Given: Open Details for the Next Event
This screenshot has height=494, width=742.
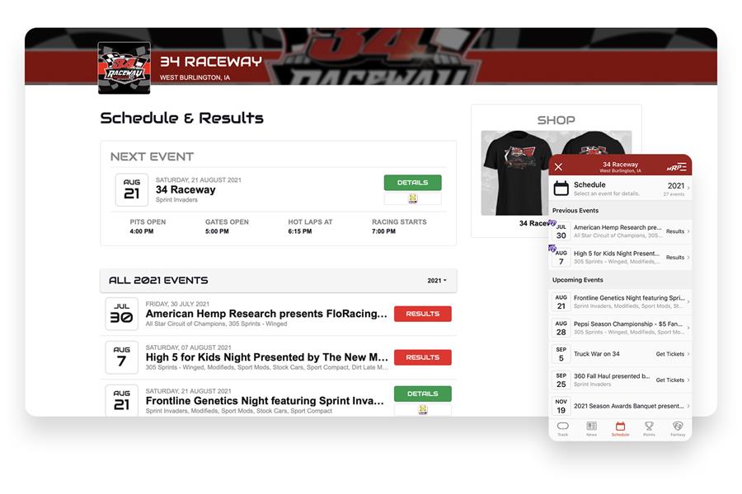Looking at the screenshot, I should 413,183.
